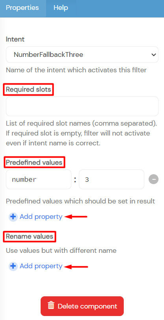
Task: Select the NumberFallbackThree intent combo box
Action: point(82,55)
